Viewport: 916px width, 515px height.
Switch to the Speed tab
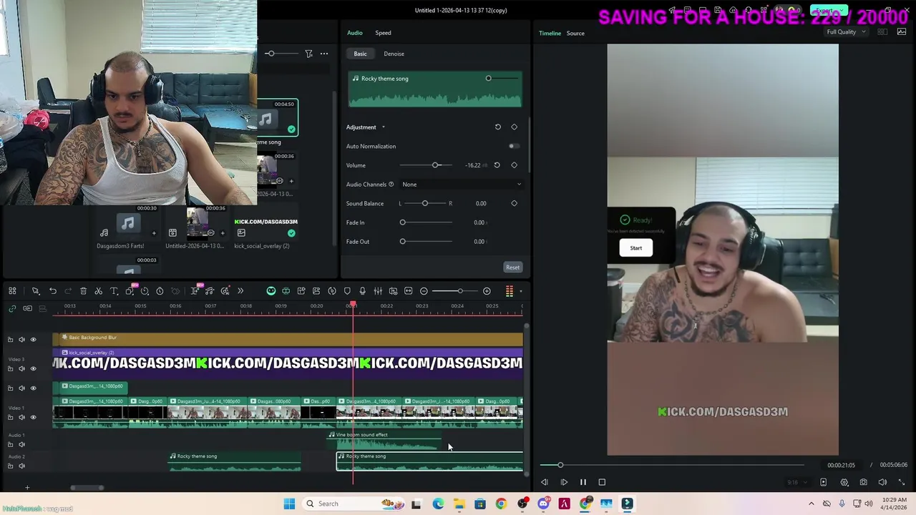[x=383, y=33]
